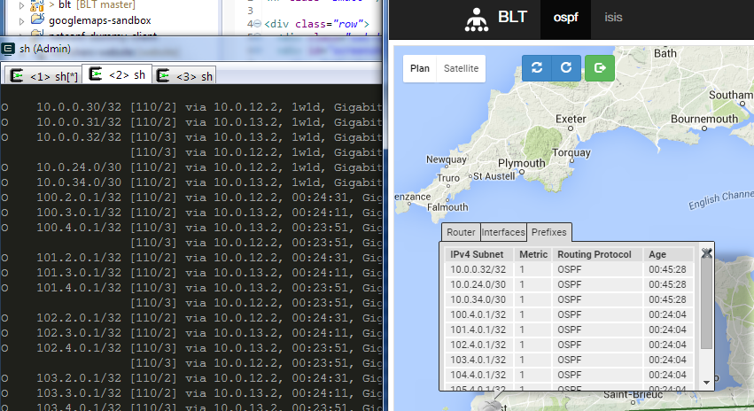This screenshot has width=754, height=411.
Task: Click the 00:45:28 age in 10.0.0.32/32 row
Action: 667,269
